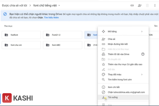Click the trash icon in header toolbar
Viewport: 159px width, 106px height.
(147, 5)
